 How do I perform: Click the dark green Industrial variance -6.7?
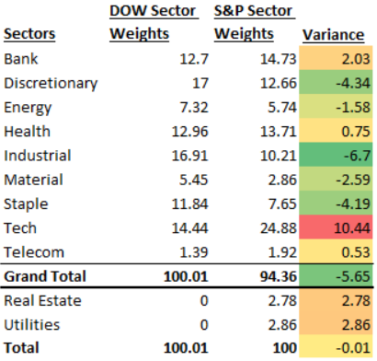[x=336, y=155]
